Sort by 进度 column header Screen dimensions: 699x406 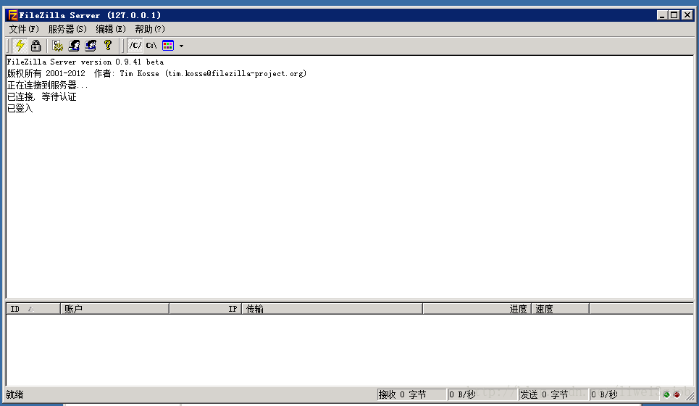click(x=477, y=309)
